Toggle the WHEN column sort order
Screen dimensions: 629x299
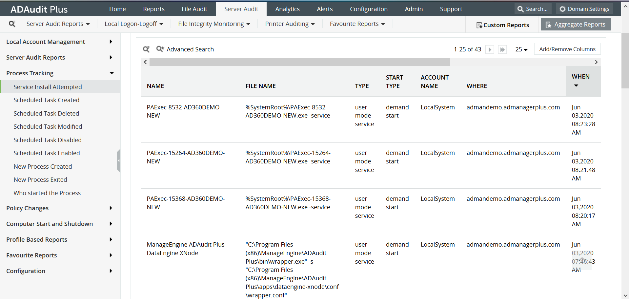(576, 85)
